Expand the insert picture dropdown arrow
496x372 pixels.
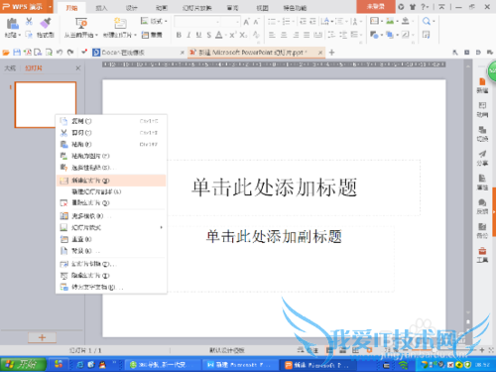(397, 22)
